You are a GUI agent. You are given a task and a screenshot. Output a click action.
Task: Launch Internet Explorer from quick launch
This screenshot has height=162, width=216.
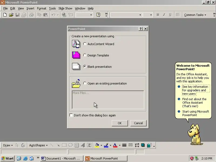point(25,158)
